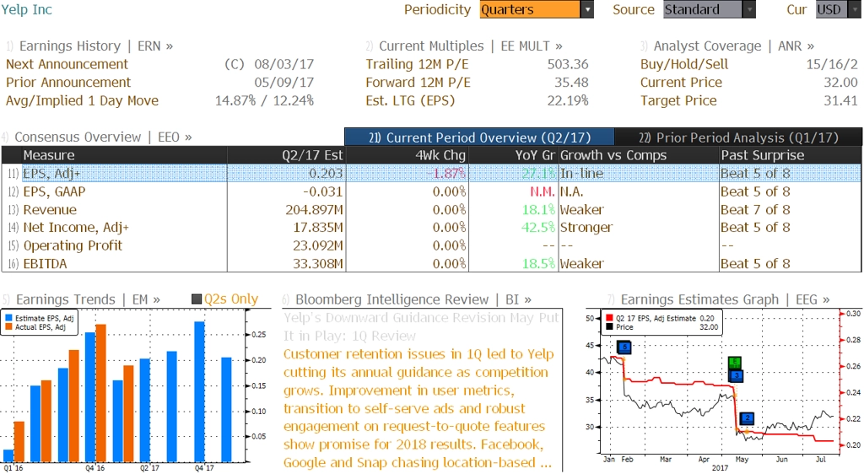Open Analyst Coverage ANR link
This screenshot has height=474, width=864.
pos(727,46)
